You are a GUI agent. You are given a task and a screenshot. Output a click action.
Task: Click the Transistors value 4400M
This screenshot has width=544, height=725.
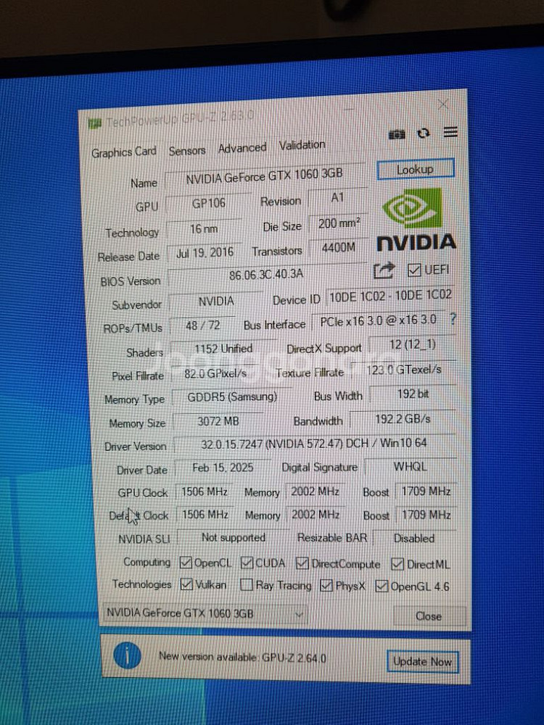click(x=338, y=248)
